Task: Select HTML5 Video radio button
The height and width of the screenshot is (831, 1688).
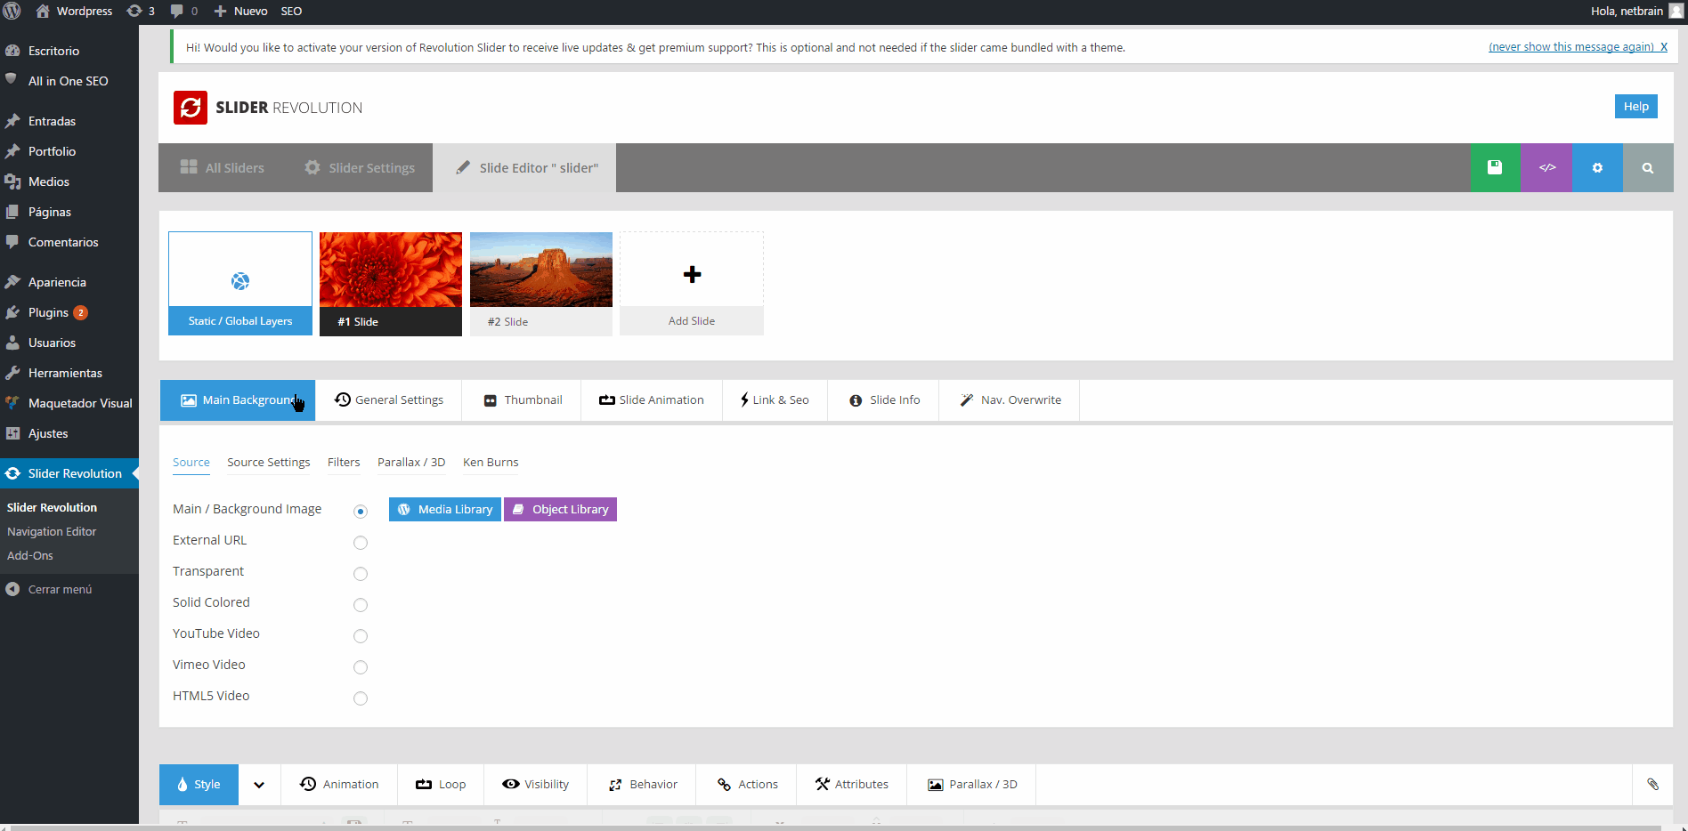Action: pyautogui.click(x=361, y=698)
